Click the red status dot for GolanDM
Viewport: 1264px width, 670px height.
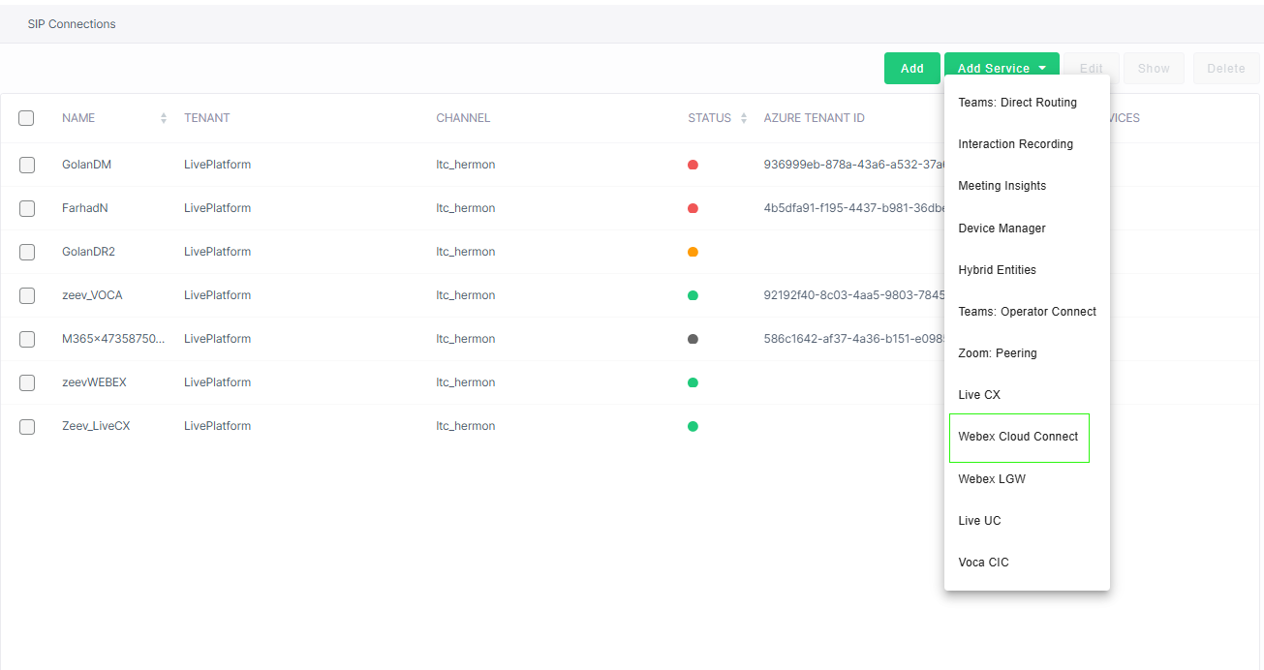coord(693,165)
